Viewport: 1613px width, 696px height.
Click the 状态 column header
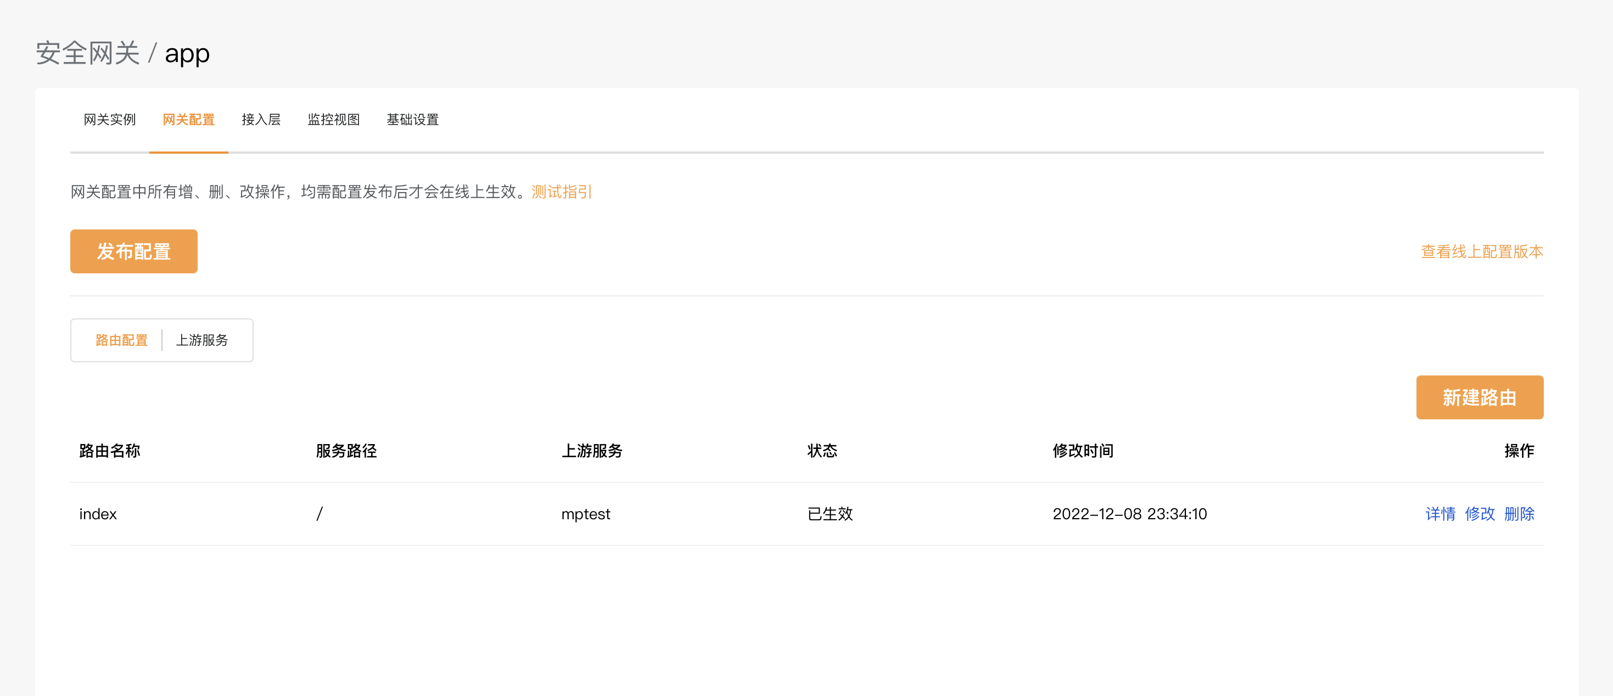(x=821, y=451)
